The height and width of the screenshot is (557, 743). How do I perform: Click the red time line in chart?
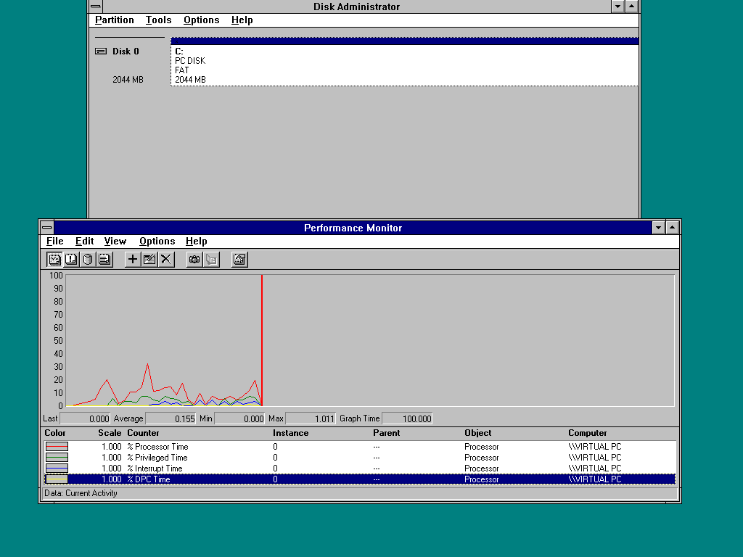pyautogui.click(x=261, y=340)
